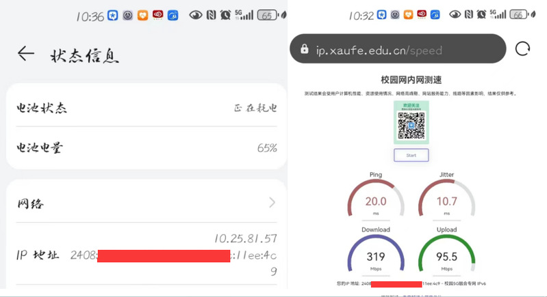Tap the QR code image
547x297 pixels.
click(x=411, y=122)
